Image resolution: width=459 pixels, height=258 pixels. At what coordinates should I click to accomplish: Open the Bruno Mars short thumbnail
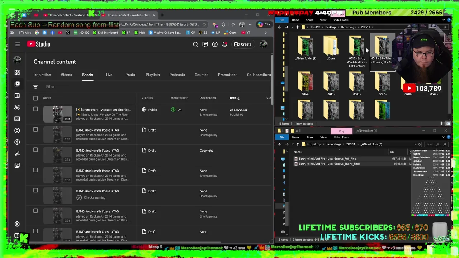pos(58,114)
